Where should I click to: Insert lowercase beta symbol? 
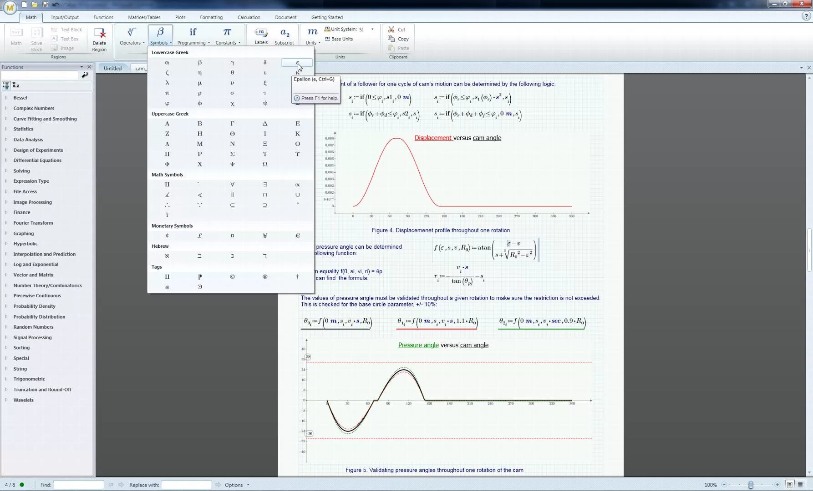tap(200, 63)
